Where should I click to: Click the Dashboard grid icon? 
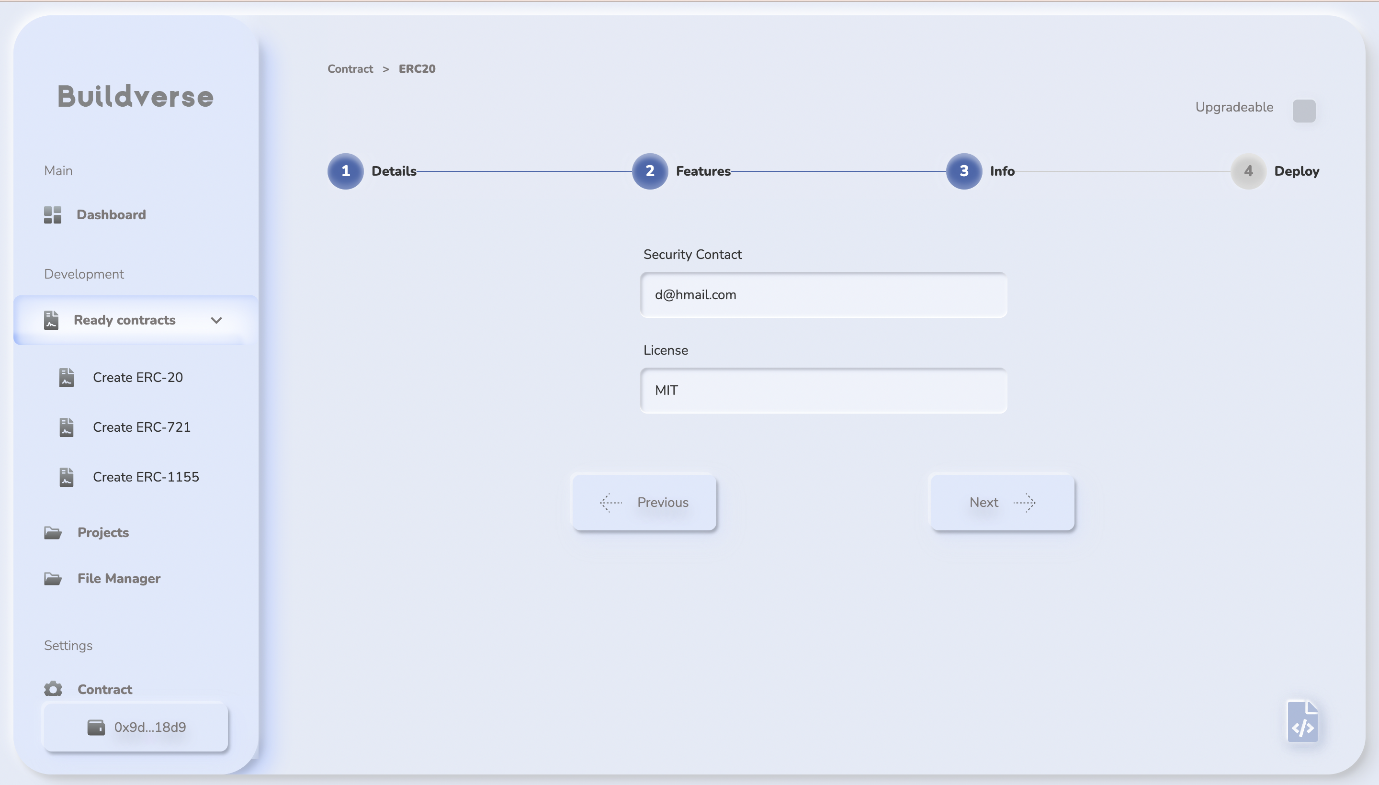tap(52, 214)
